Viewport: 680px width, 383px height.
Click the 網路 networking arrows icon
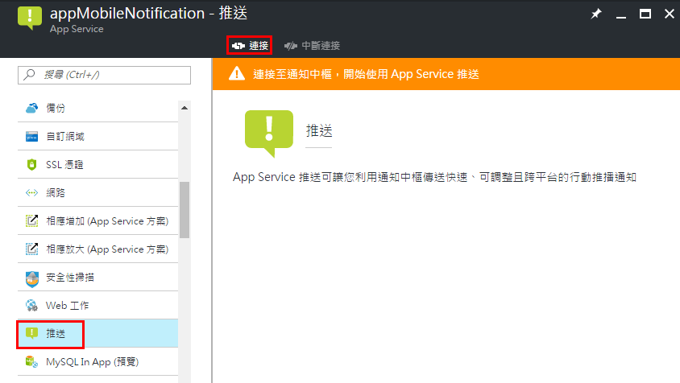(31, 193)
